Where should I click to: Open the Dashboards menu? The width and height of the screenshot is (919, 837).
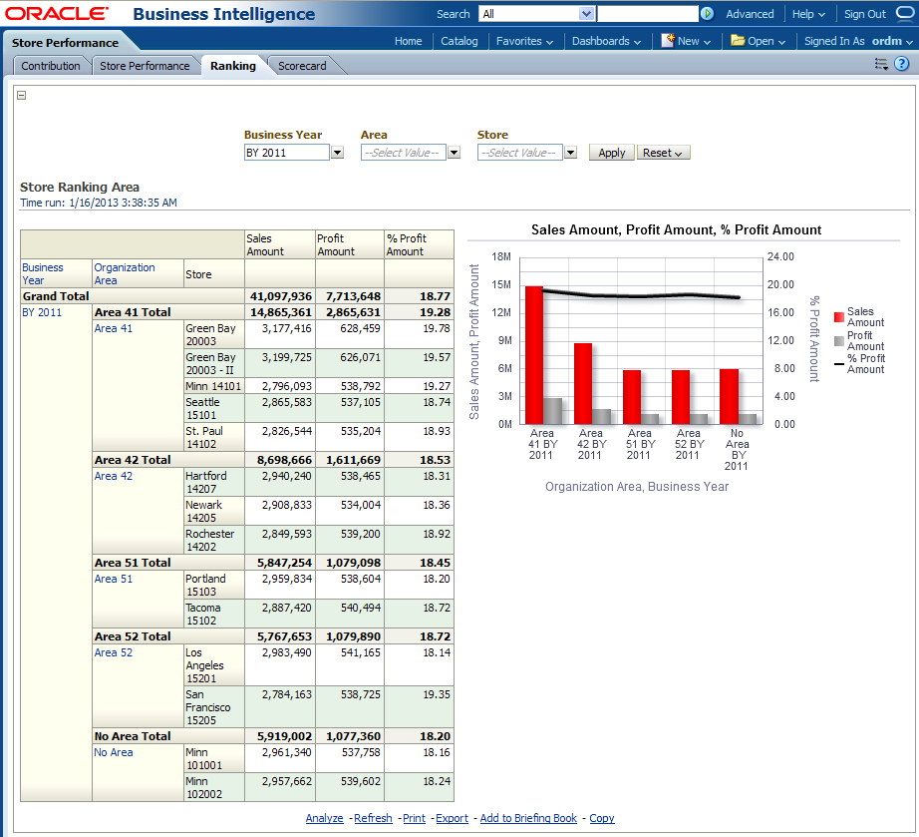click(607, 41)
